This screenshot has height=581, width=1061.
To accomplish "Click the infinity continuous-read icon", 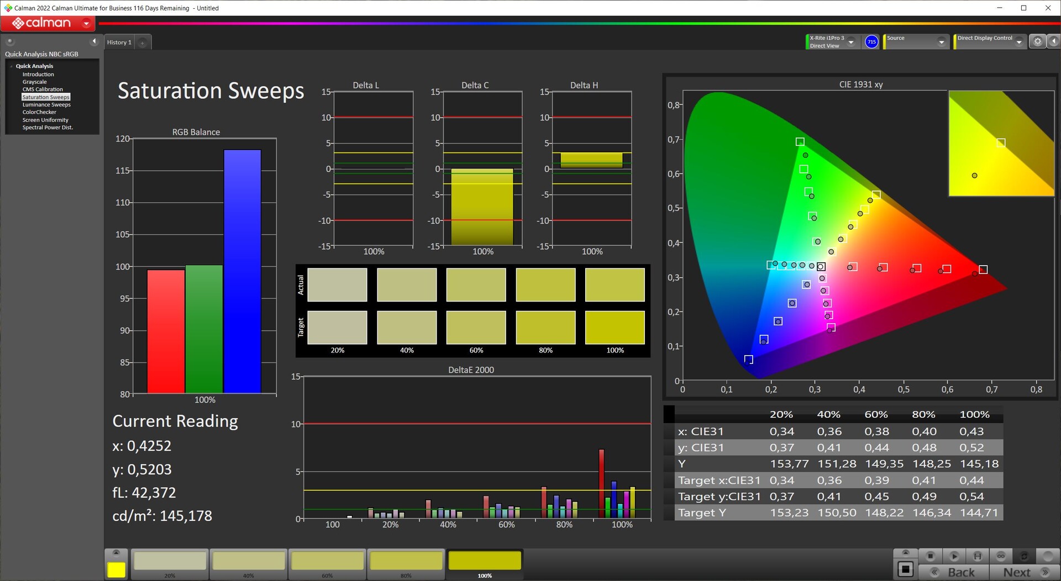I will pos(1001,556).
